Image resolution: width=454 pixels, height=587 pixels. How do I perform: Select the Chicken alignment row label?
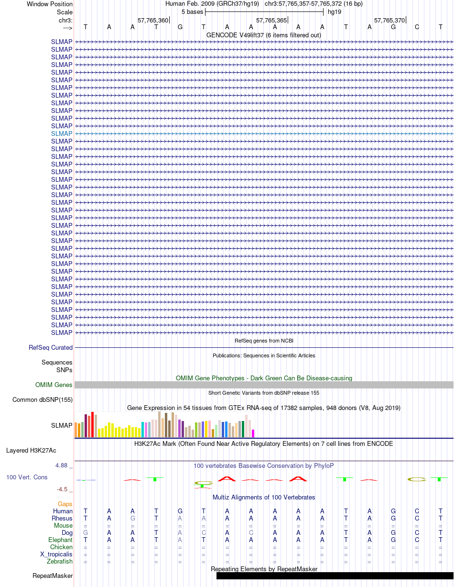61,547
